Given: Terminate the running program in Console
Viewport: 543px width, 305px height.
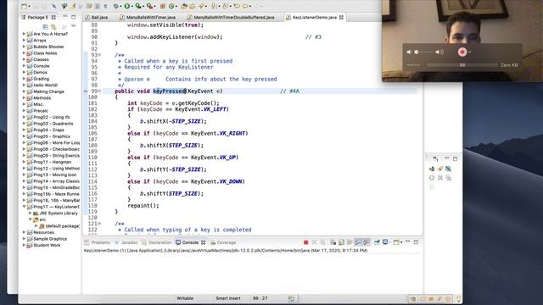Looking at the screenshot, I should pos(305,242).
